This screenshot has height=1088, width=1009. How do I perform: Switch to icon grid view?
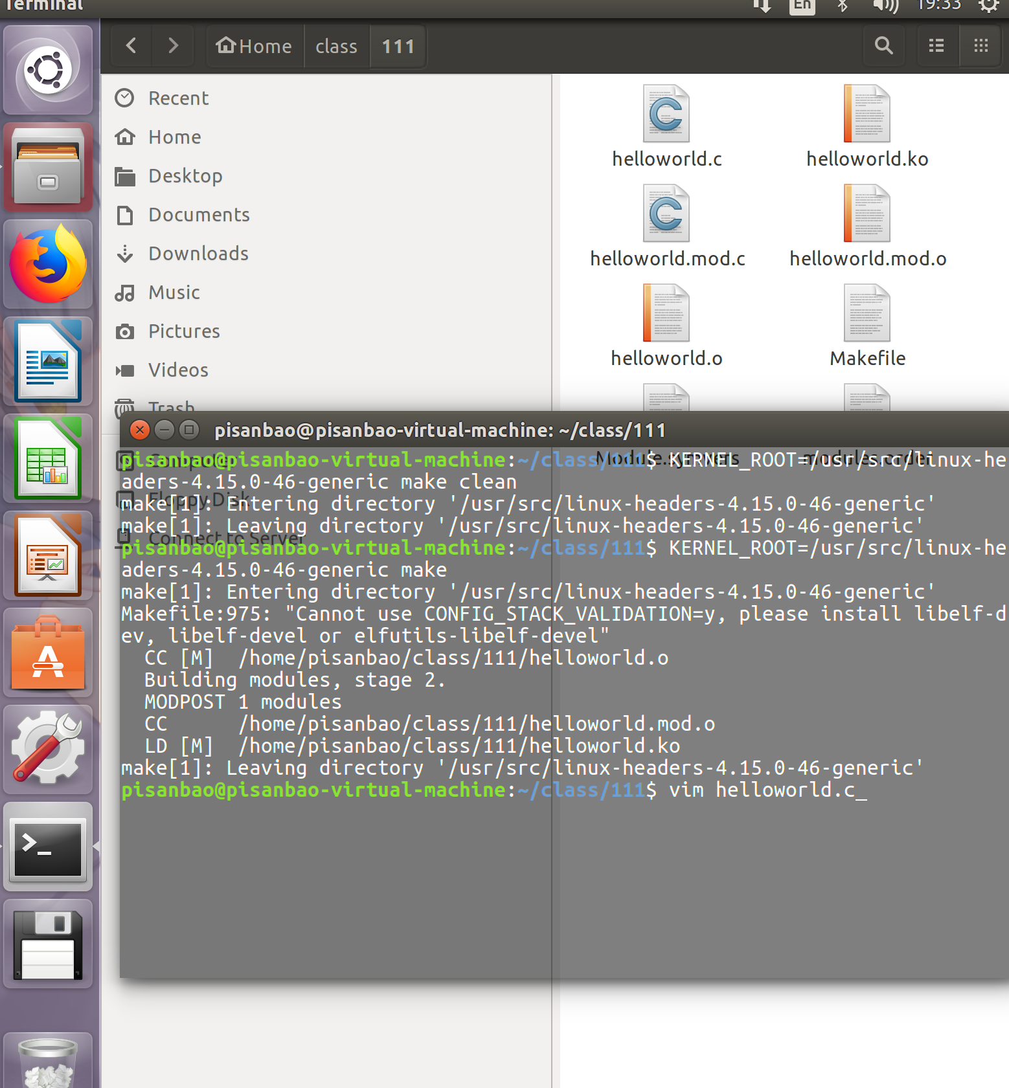981,46
